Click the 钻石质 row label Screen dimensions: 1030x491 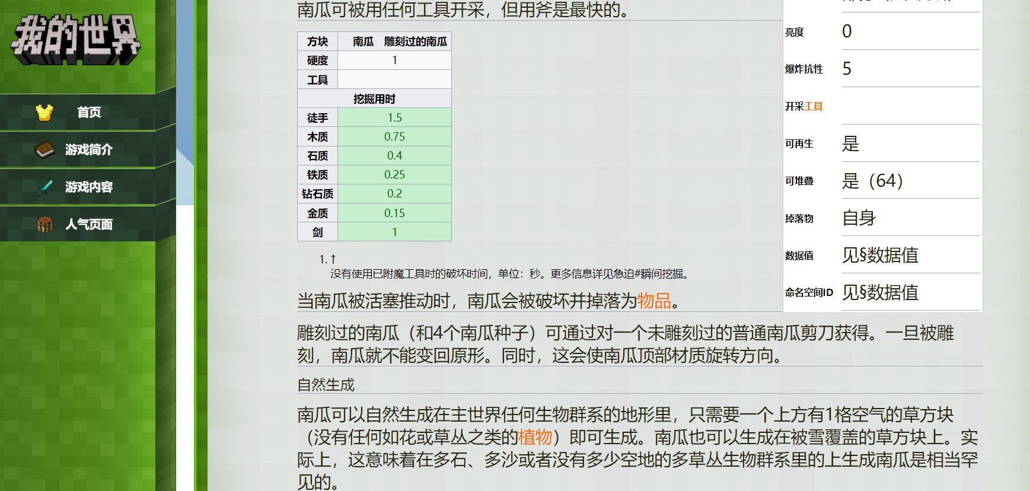[x=317, y=193]
